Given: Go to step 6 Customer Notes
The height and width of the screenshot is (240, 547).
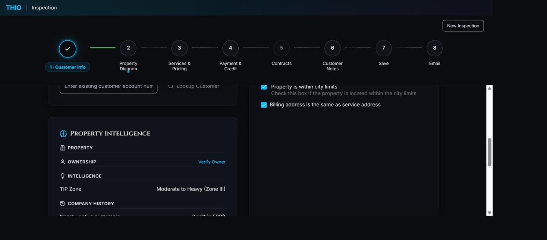Looking at the screenshot, I should (332, 48).
